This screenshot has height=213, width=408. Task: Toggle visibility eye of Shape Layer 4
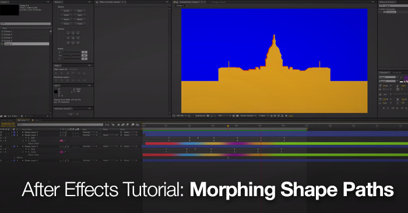[x=1, y=147]
